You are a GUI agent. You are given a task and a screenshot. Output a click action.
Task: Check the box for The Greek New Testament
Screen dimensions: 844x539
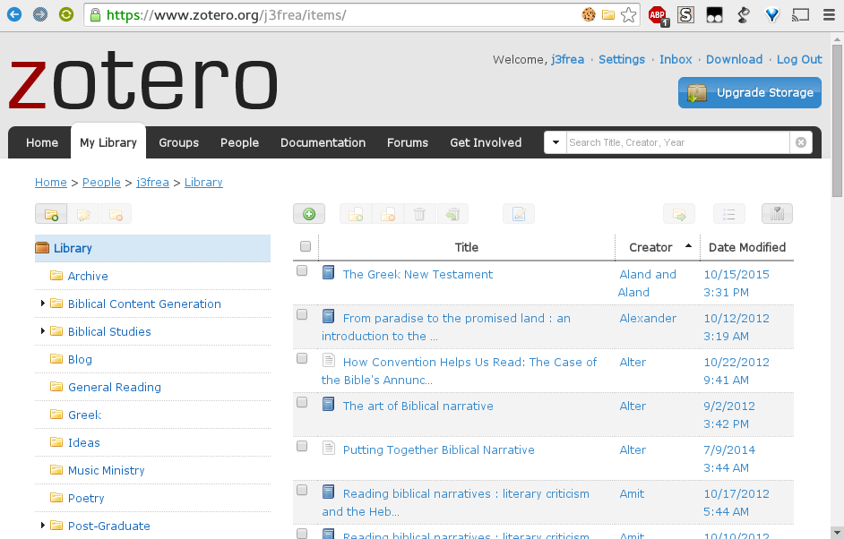(302, 270)
